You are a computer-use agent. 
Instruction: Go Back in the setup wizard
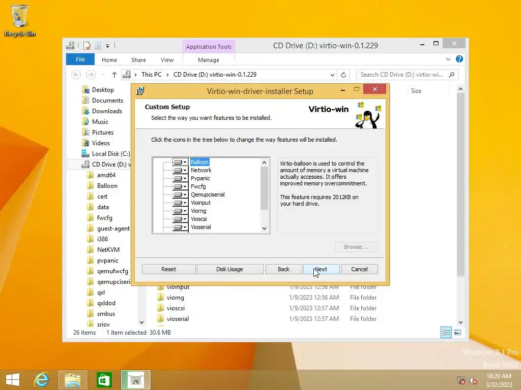click(x=283, y=269)
